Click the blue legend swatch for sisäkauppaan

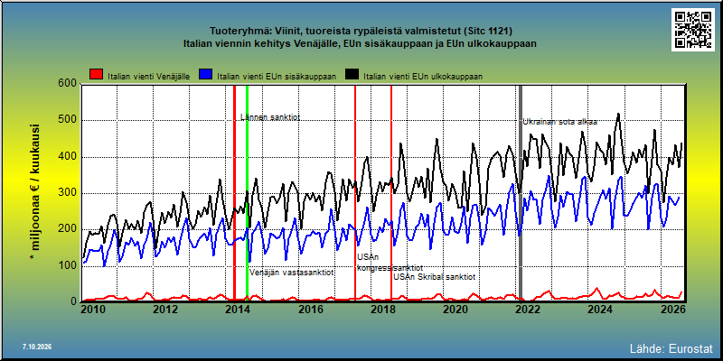205,75
